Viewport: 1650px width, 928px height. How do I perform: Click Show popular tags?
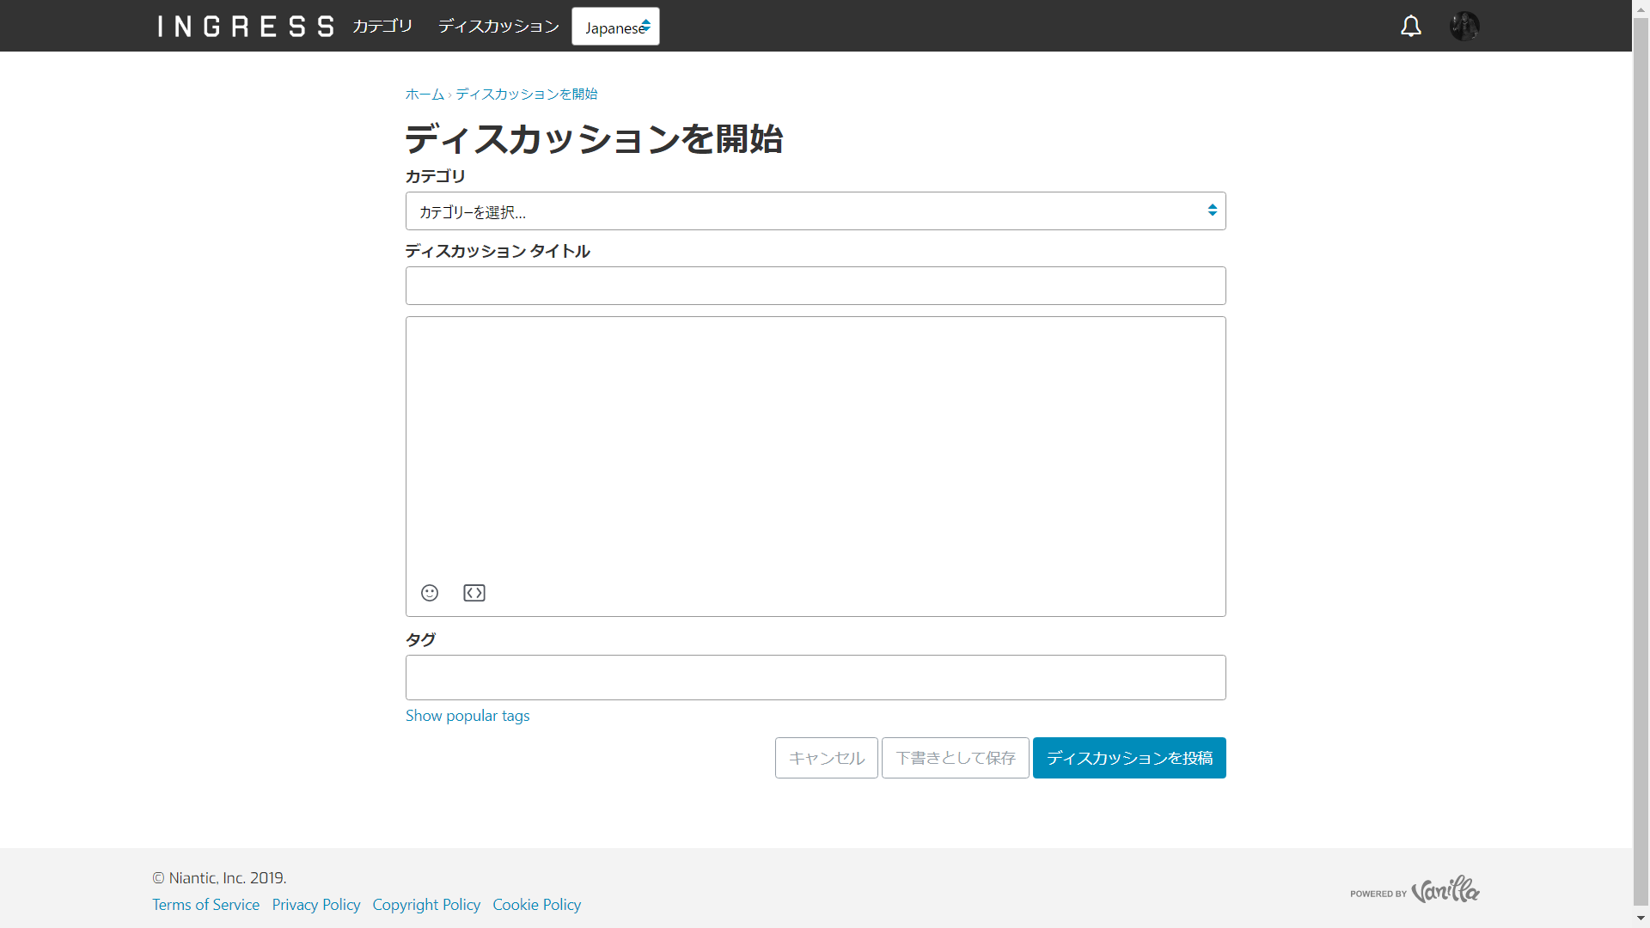tap(467, 715)
